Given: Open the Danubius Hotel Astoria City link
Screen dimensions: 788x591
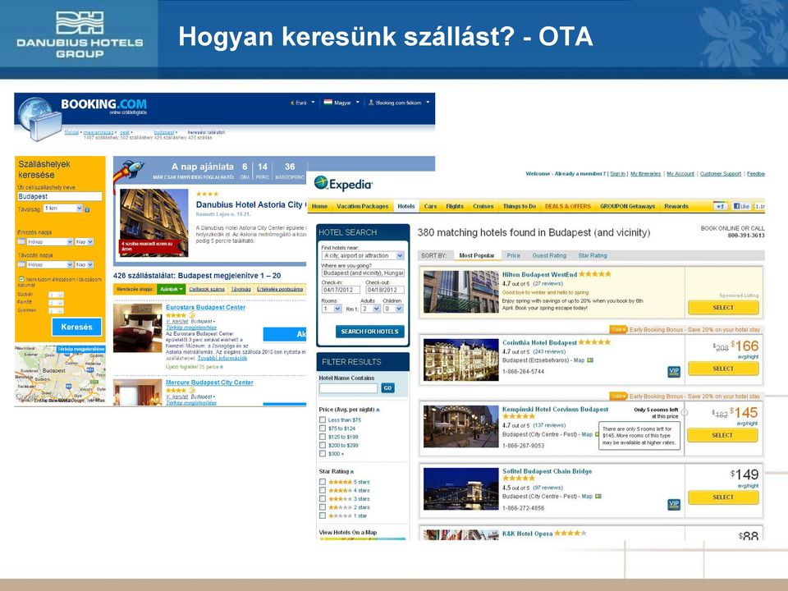Looking at the screenshot, I should tap(250, 204).
